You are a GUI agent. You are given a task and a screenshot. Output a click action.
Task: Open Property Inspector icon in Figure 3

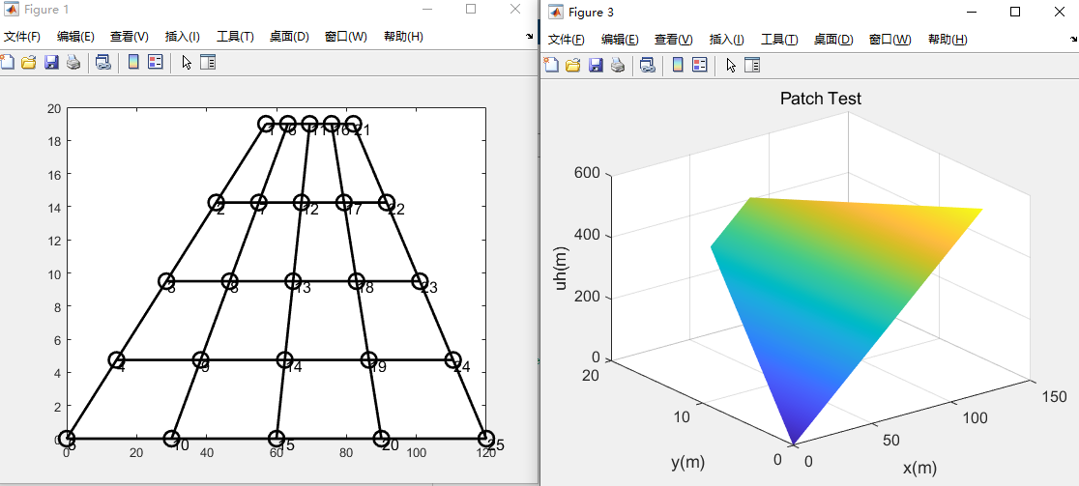tap(752, 66)
